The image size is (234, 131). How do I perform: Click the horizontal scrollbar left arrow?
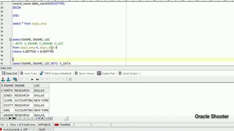(x=66, y=118)
